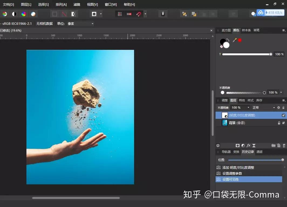Click the Auto Contrast toolbar icon
The width and height of the screenshot is (287, 207).
[14, 14]
